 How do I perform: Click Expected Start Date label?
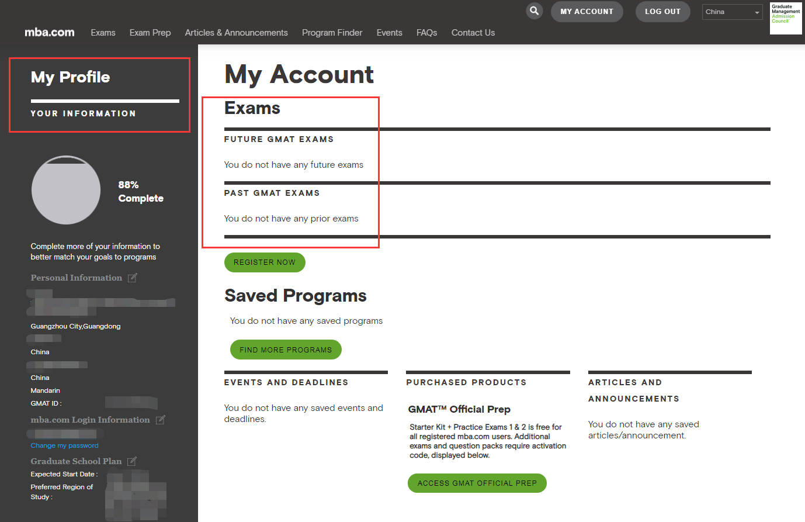(64, 474)
